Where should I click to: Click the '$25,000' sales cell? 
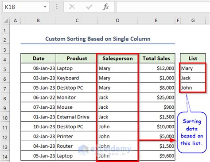tap(157, 97)
